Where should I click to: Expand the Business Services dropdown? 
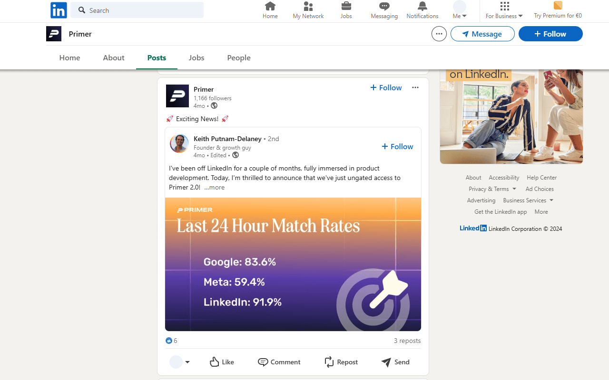[528, 200]
